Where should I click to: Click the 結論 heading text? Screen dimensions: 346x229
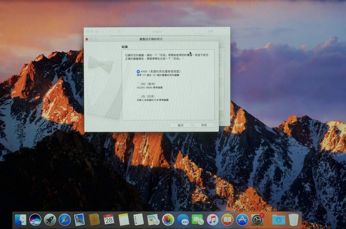coord(125,47)
